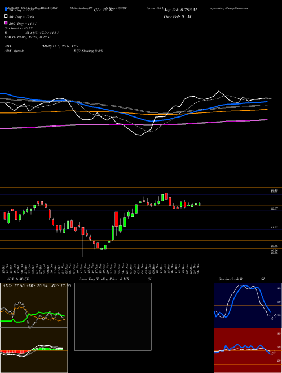Click the ADX lines chart panel
Viewport: 282px width, 373px height.
(x=34, y=305)
